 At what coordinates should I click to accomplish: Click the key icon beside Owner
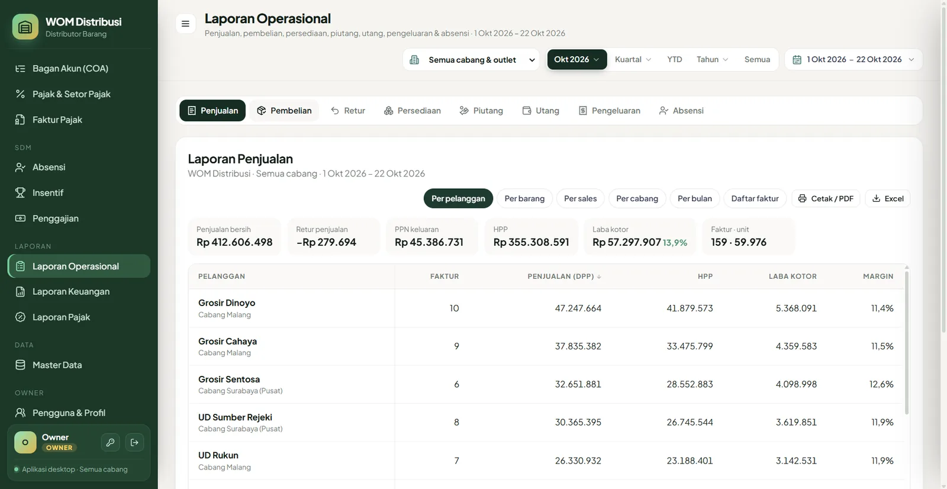pyautogui.click(x=110, y=442)
